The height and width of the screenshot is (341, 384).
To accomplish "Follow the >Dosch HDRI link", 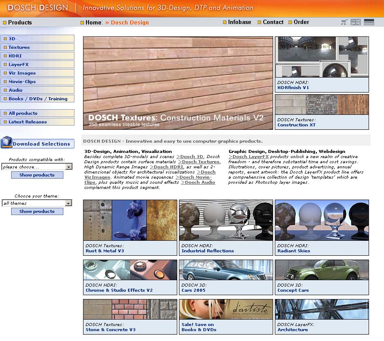I will pyautogui.click(x=167, y=167).
